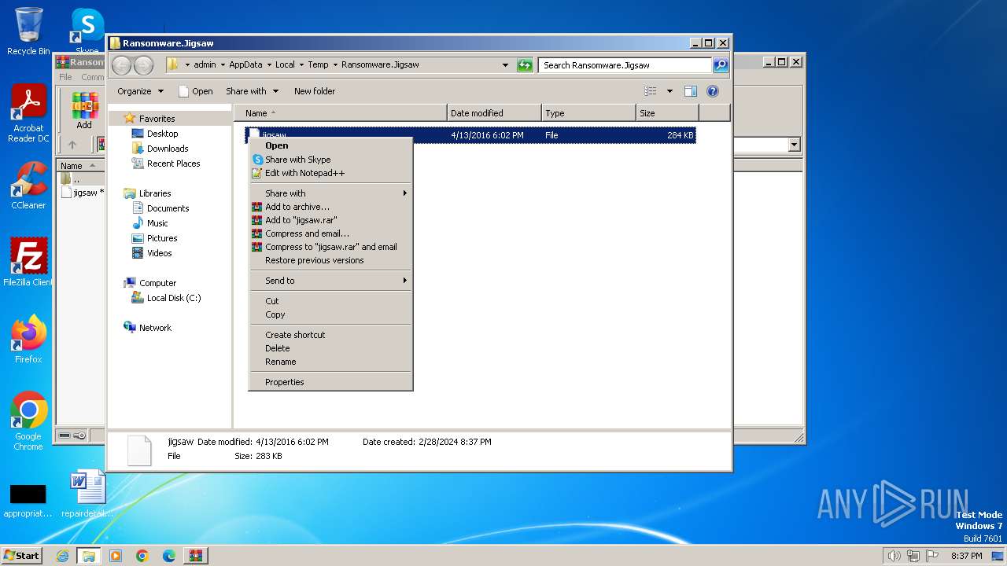Expand the address bar history dropdown

tap(505, 65)
